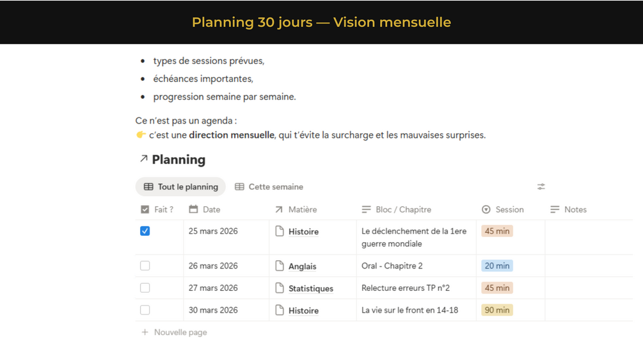Click page icon next to Anglais

tap(280, 266)
